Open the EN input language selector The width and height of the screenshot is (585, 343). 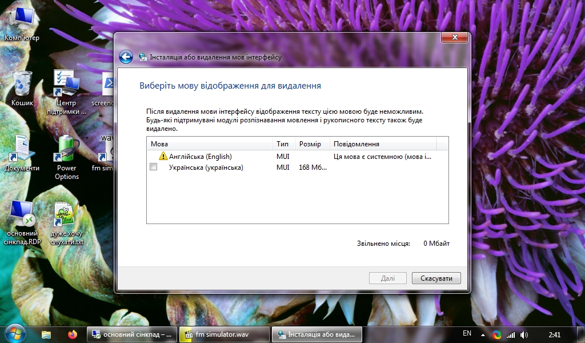467,333
